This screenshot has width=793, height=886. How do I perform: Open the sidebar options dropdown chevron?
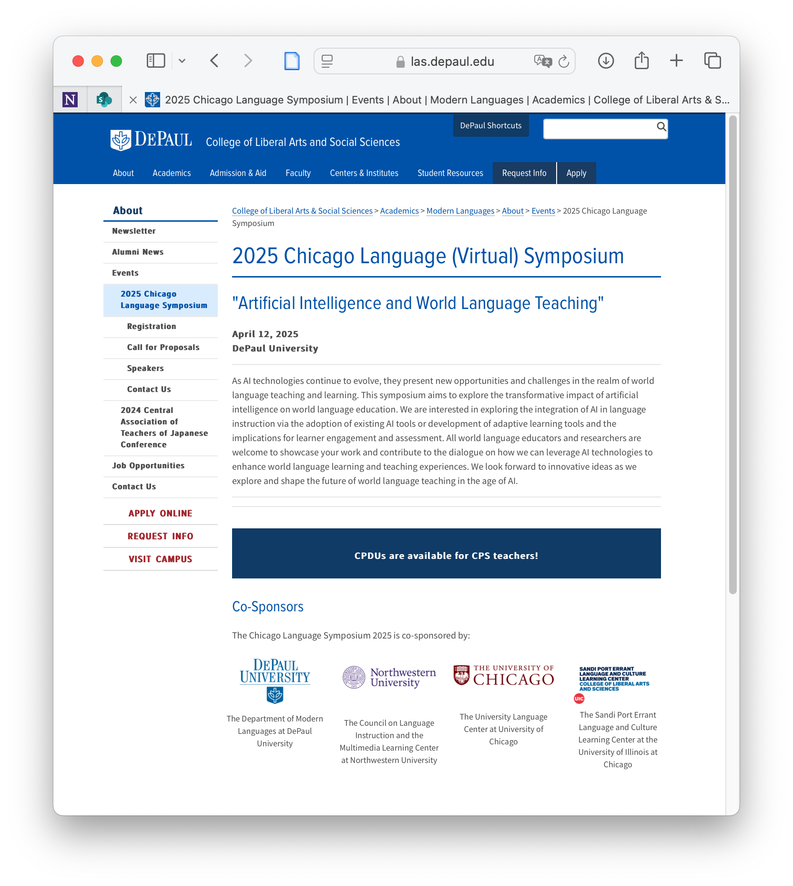click(182, 61)
